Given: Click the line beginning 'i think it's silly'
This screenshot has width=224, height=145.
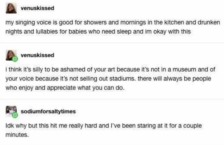Looking at the screenshot, I should pos(110,69).
